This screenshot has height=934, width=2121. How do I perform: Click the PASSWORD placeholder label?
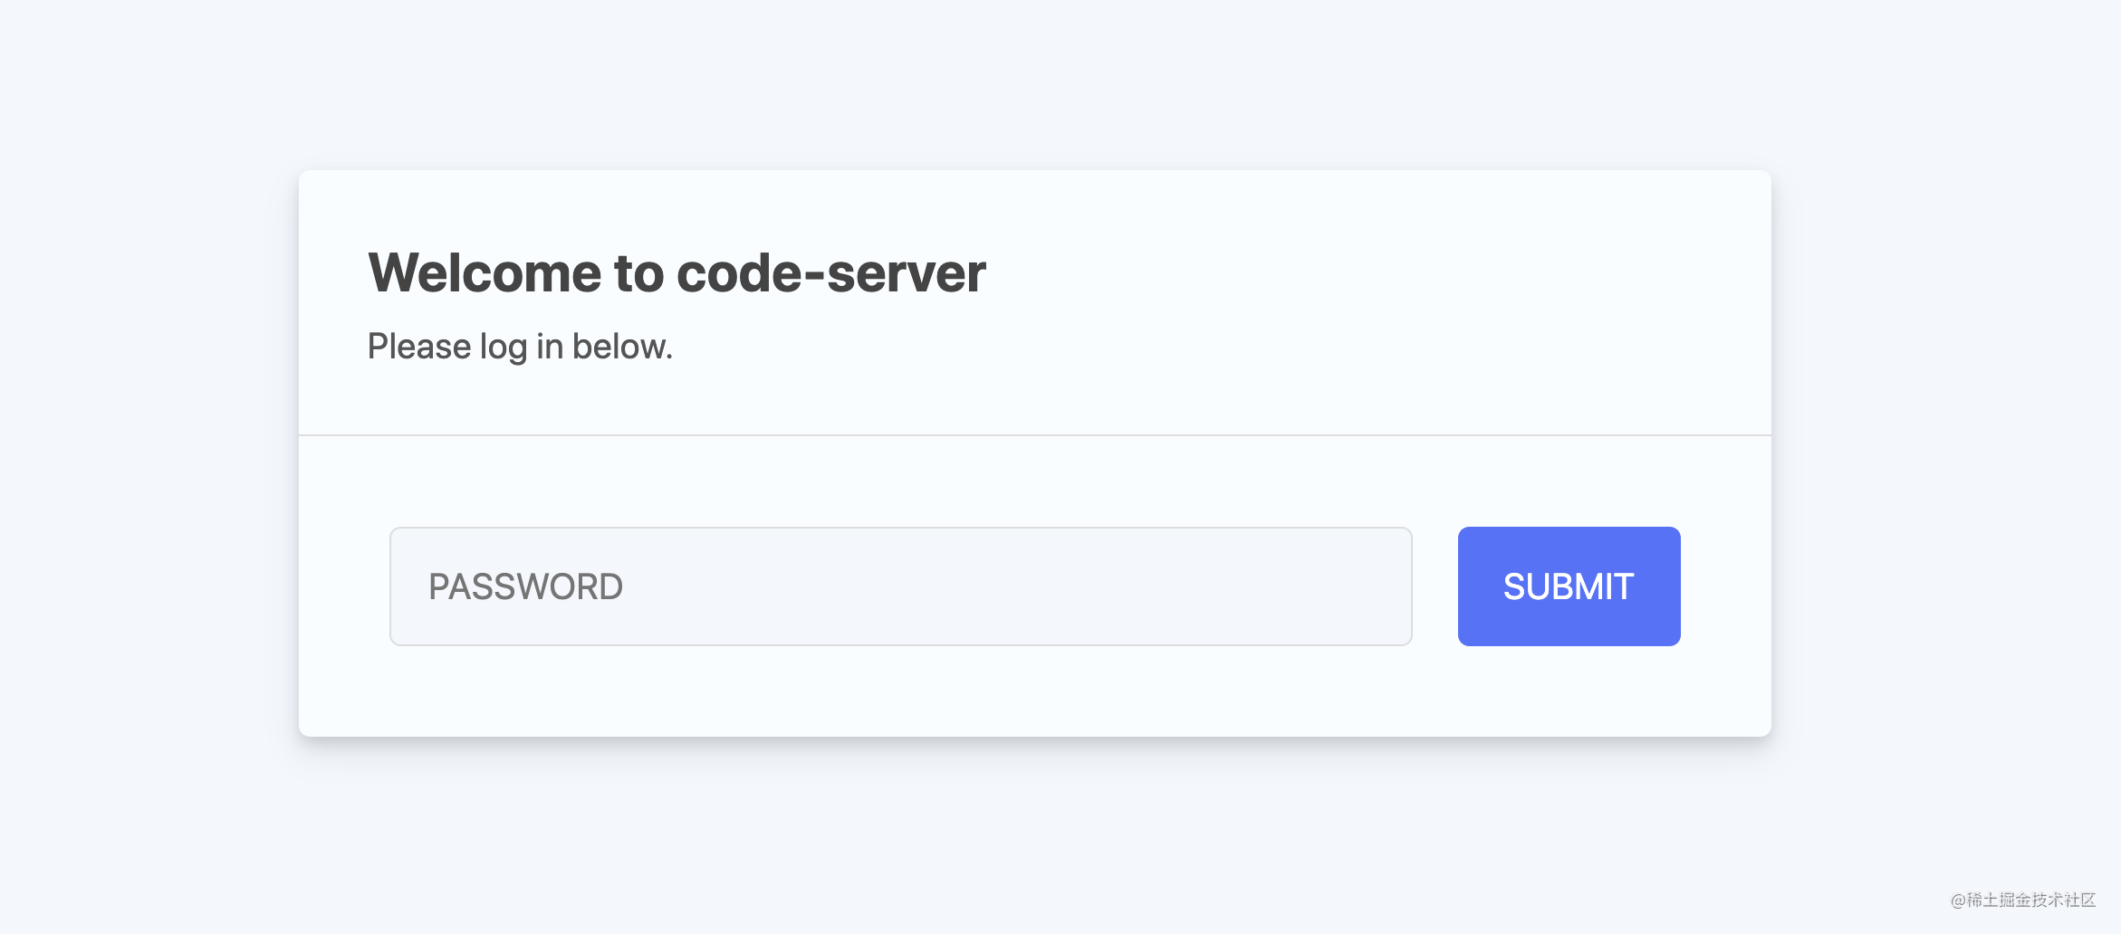click(x=526, y=586)
